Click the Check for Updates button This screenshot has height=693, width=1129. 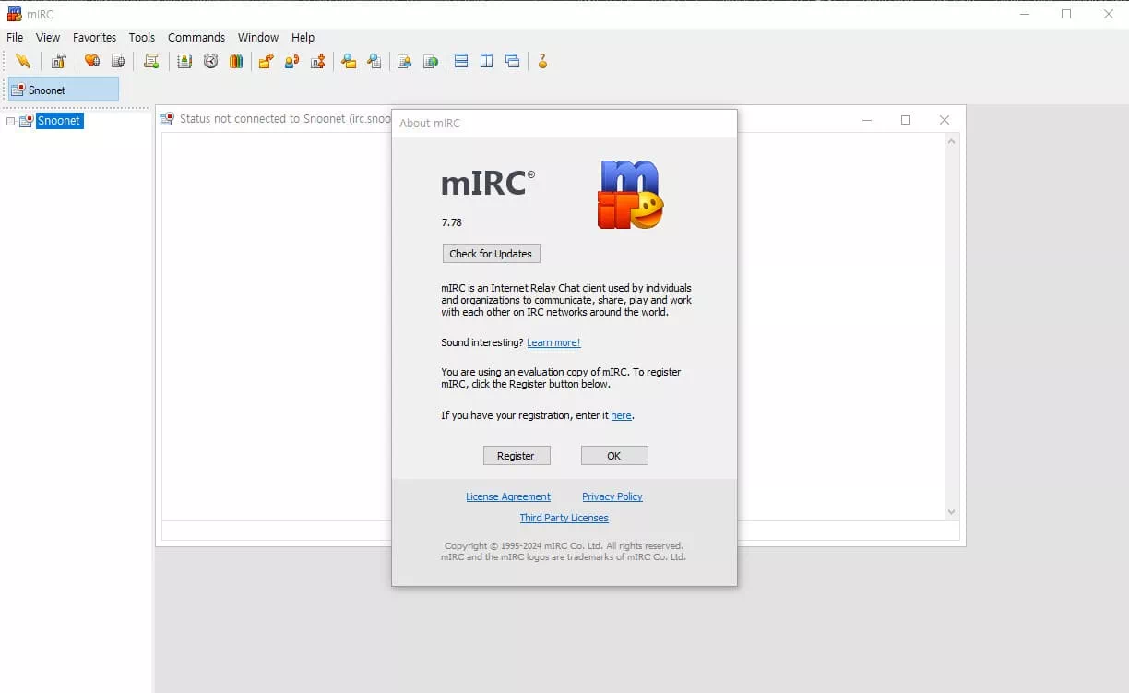tap(491, 254)
